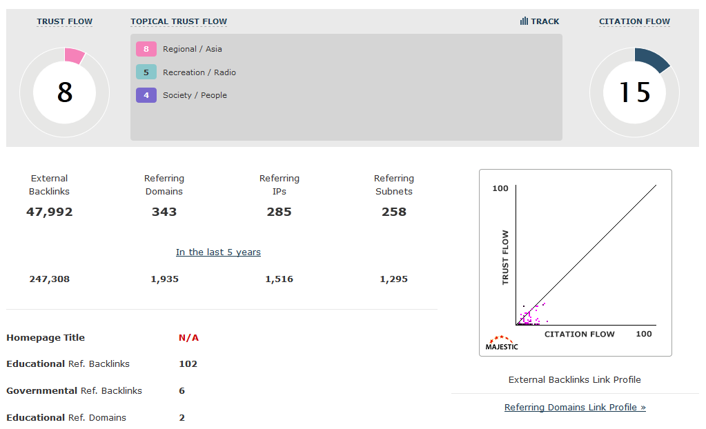Click the Referring Subnets count 258
The width and height of the screenshot is (706, 429).
click(394, 212)
